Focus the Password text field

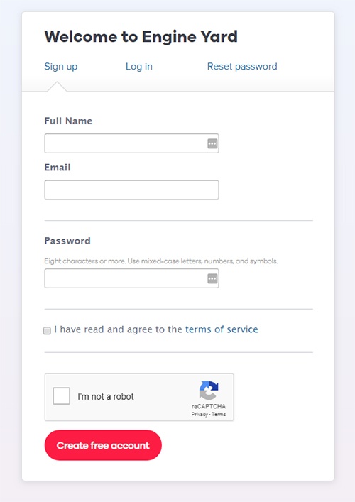point(131,278)
